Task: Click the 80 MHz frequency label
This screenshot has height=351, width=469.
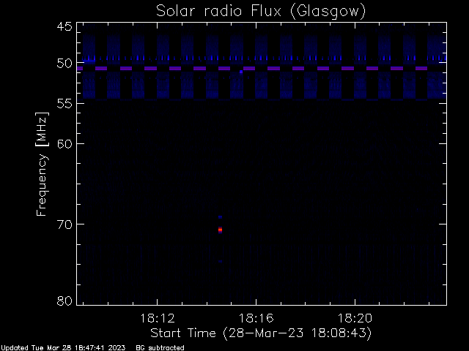Action: point(64,301)
